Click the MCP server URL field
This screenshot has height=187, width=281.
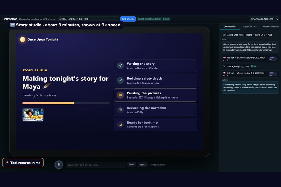click(x=88, y=19)
